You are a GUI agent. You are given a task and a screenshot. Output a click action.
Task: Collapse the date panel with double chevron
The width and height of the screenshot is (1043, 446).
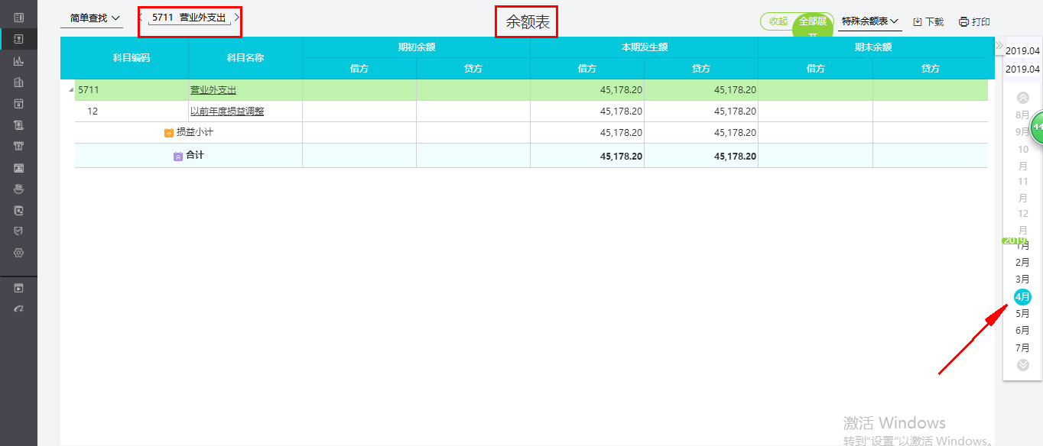coord(999,46)
